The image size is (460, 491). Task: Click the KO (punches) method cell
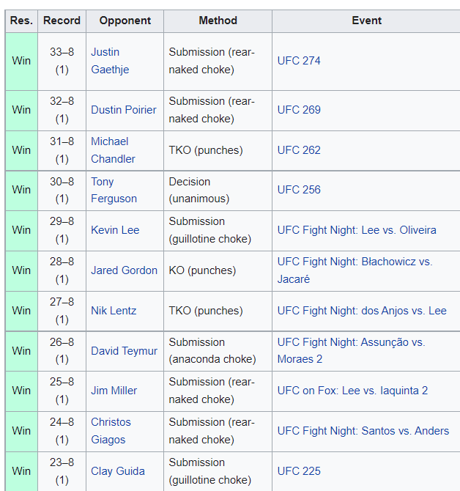[218, 270]
